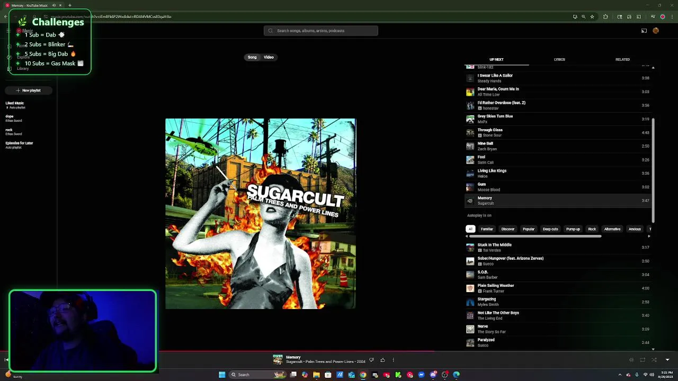Click in the search songs, albums, artists field

pos(321,31)
